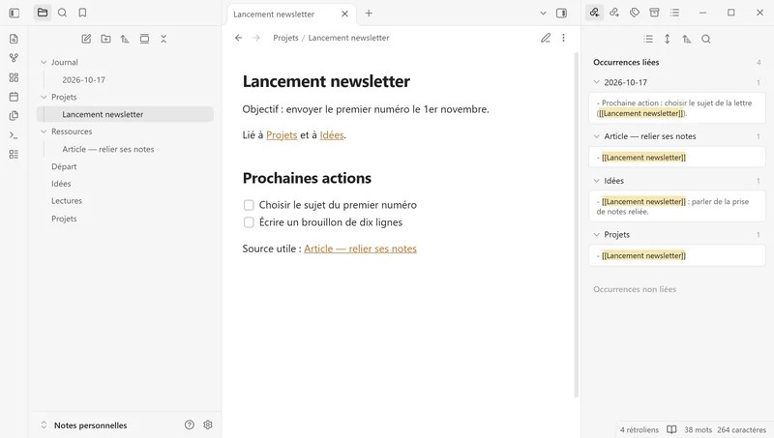Navigate forward arrow in note header
This screenshot has width=774, height=438.
pyautogui.click(x=256, y=38)
